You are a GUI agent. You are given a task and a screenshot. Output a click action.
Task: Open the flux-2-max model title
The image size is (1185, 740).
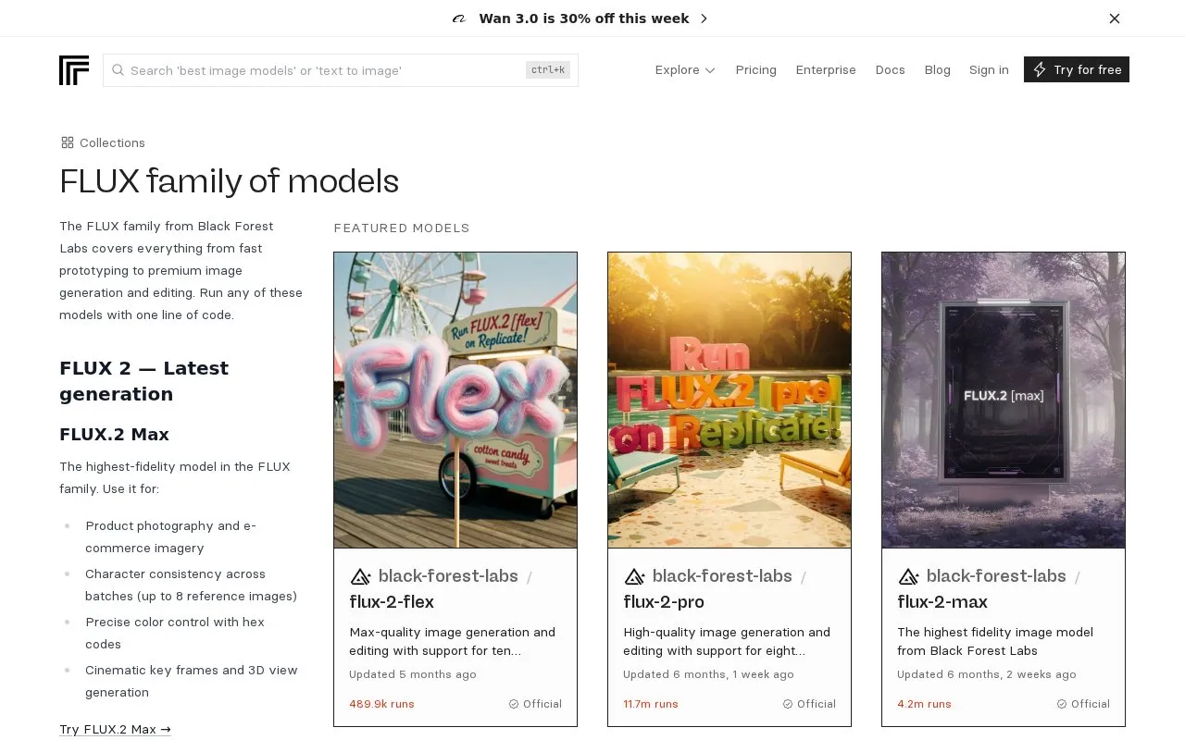tap(942, 602)
